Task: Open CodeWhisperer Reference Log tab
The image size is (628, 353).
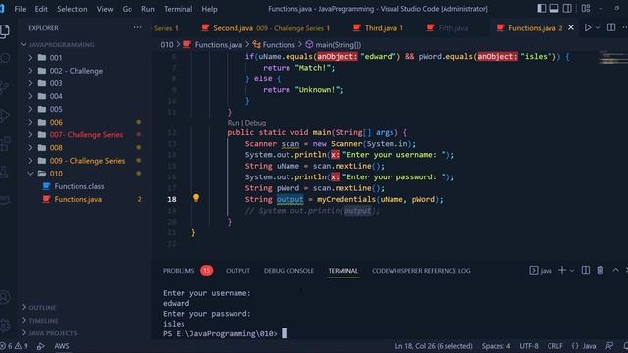Action: [x=421, y=271]
